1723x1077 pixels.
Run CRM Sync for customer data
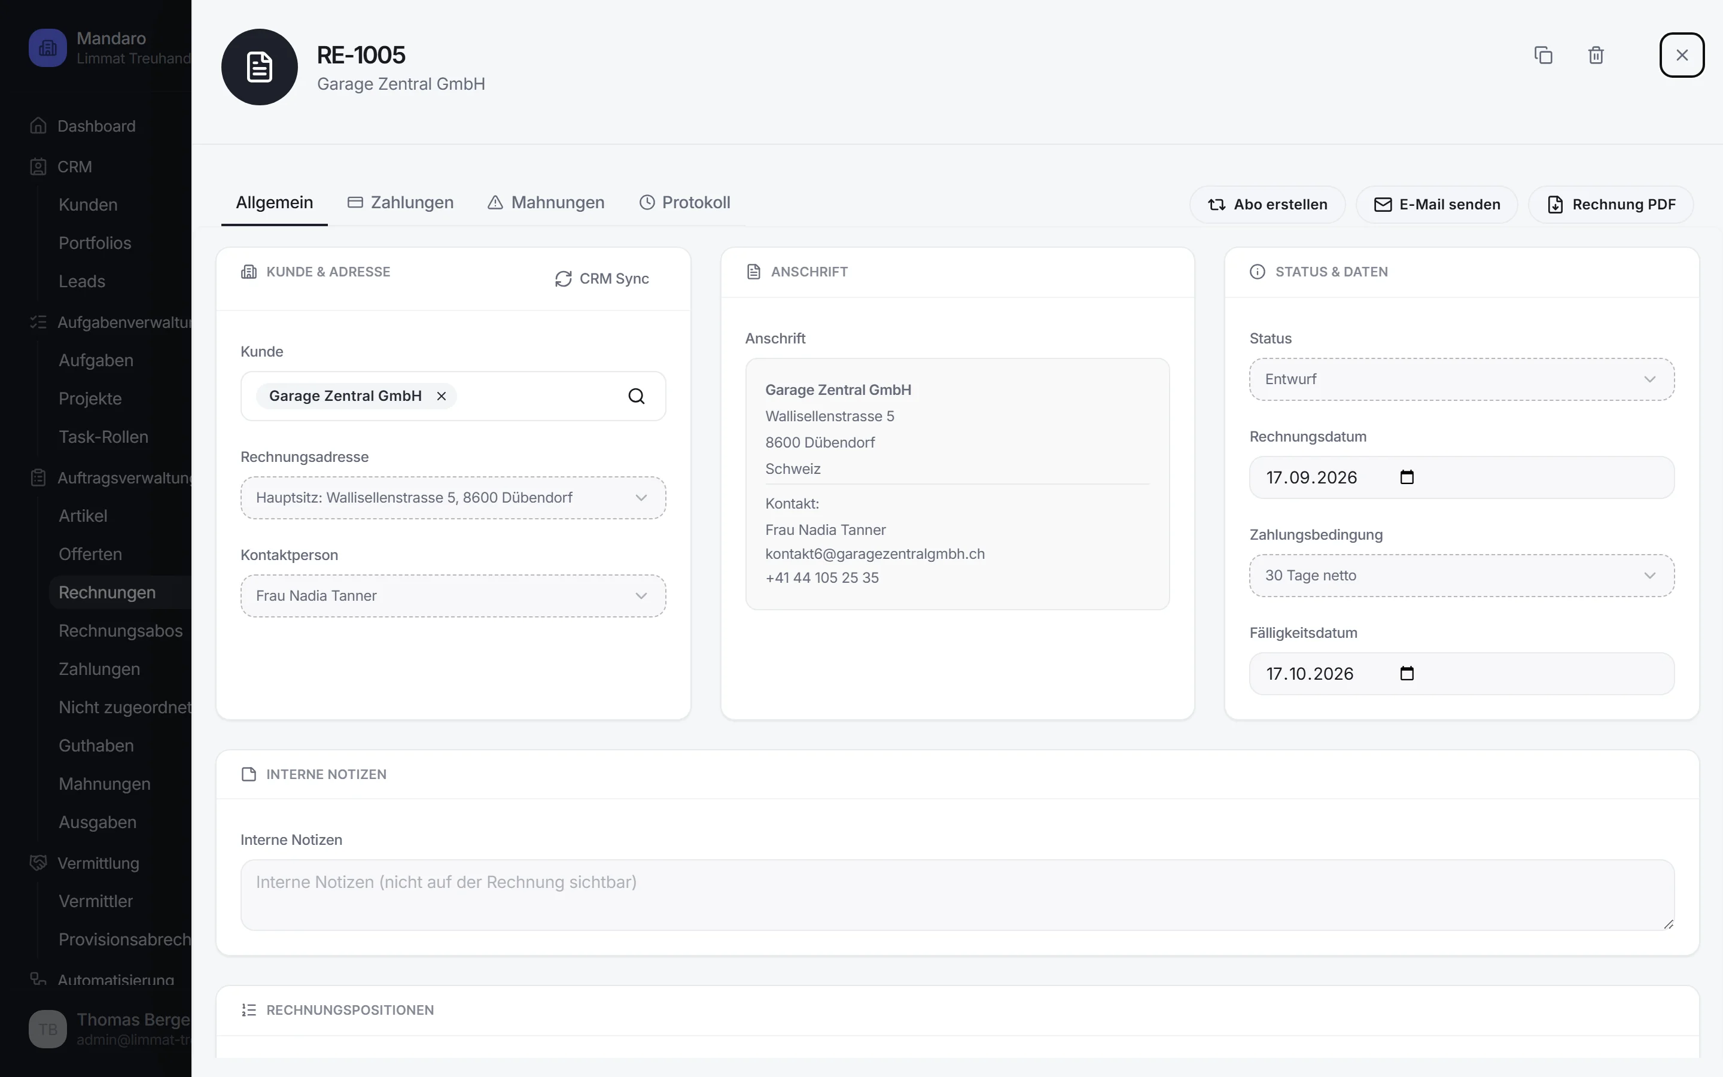click(x=602, y=278)
